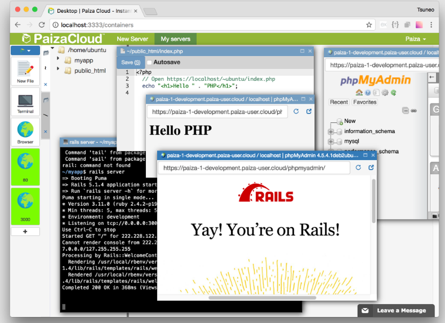Select the /home/ubuntu root folder
The image size is (445, 323).
87,50
